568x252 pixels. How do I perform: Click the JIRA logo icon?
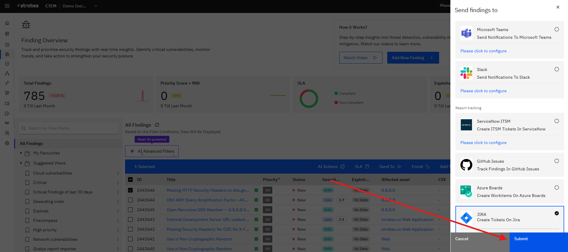click(x=466, y=218)
